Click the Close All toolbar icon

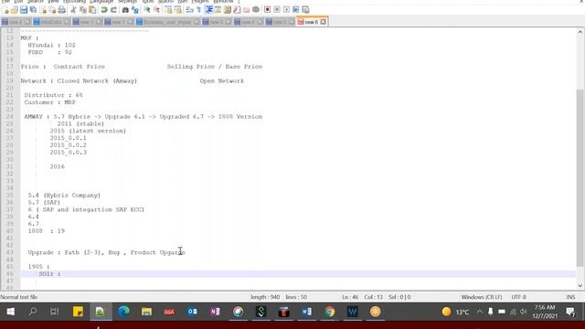coord(52,10)
